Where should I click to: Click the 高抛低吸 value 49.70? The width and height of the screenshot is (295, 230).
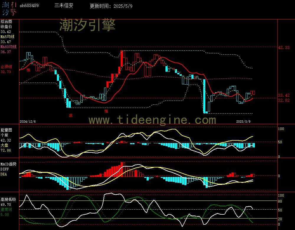pyautogui.click(x=6, y=205)
